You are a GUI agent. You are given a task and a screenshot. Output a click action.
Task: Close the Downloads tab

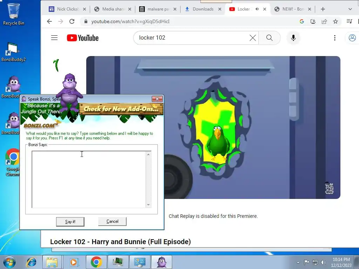tap(220, 9)
